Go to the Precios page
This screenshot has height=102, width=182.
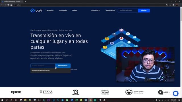[x=75, y=10]
